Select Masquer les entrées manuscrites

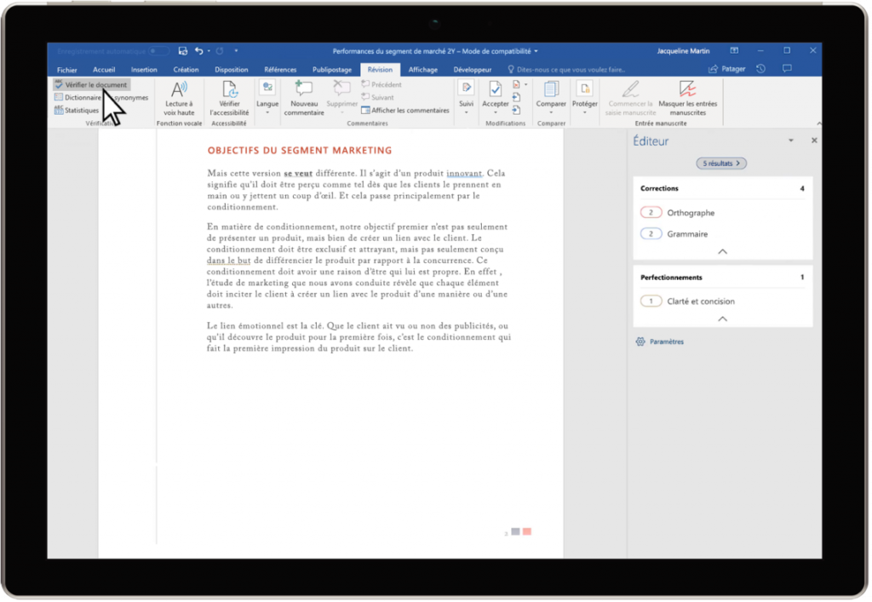click(688, 96)
